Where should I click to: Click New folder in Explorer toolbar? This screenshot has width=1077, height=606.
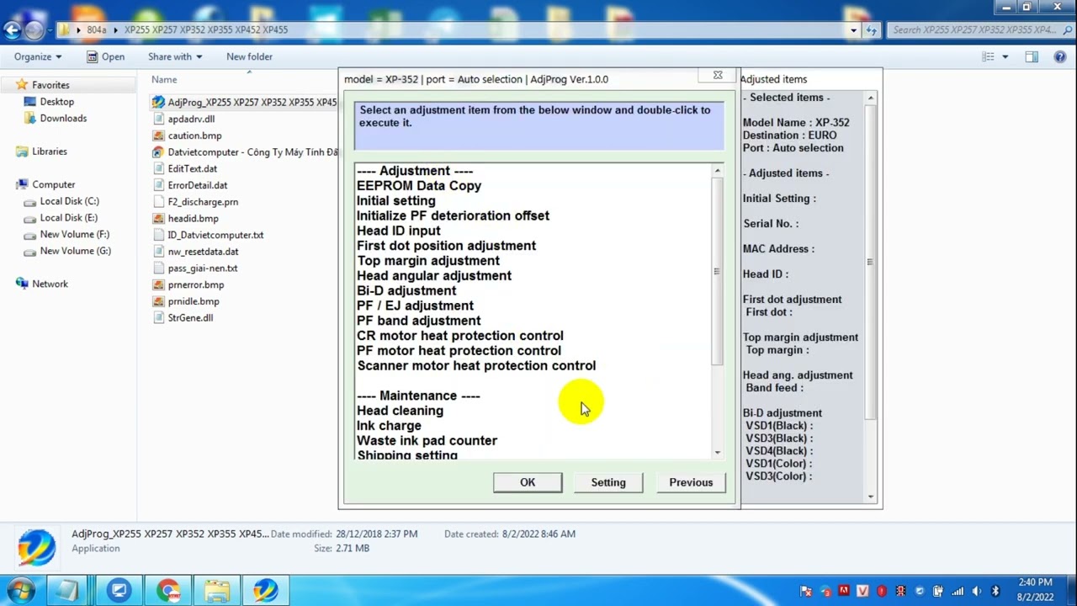[x=249, y=56]
